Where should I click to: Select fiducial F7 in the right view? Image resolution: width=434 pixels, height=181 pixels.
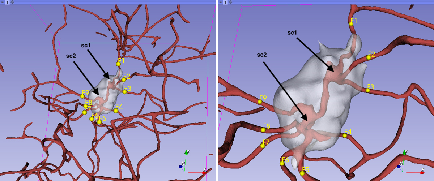click(263, 146)
